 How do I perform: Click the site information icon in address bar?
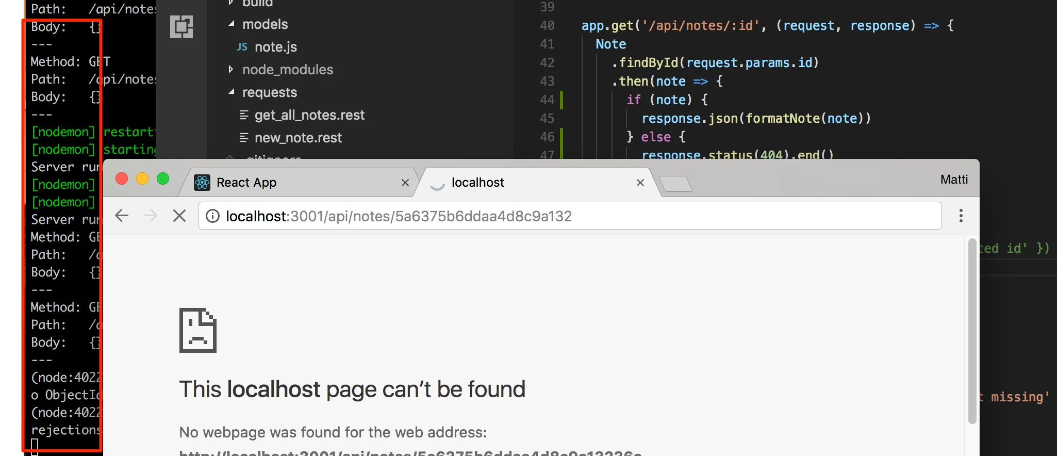pyautogui.click(x=212, y=216)
